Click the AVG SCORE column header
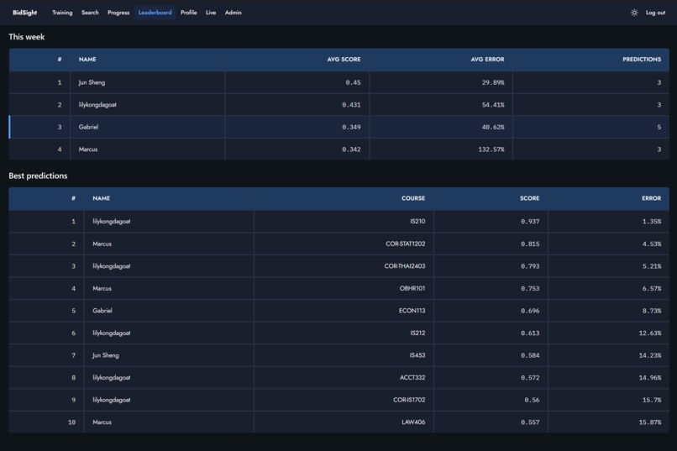Screen dimensions: 677x451 coord(344,60)
